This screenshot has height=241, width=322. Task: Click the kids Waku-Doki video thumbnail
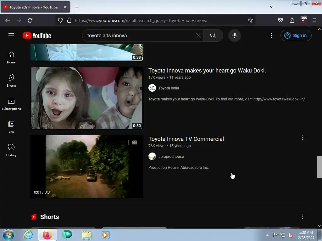click(87, 98)
